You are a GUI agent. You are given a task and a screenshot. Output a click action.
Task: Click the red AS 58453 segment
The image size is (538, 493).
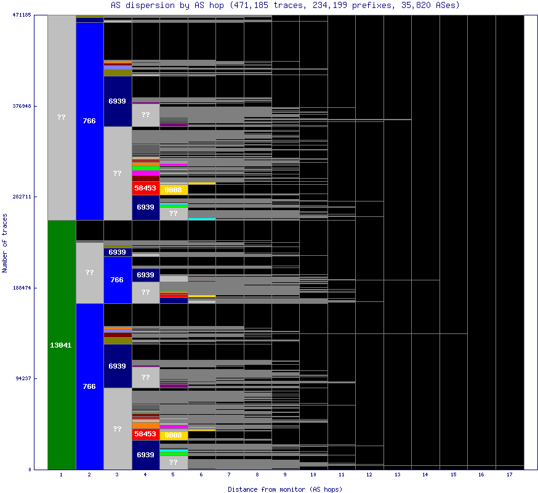click(147, 187)
